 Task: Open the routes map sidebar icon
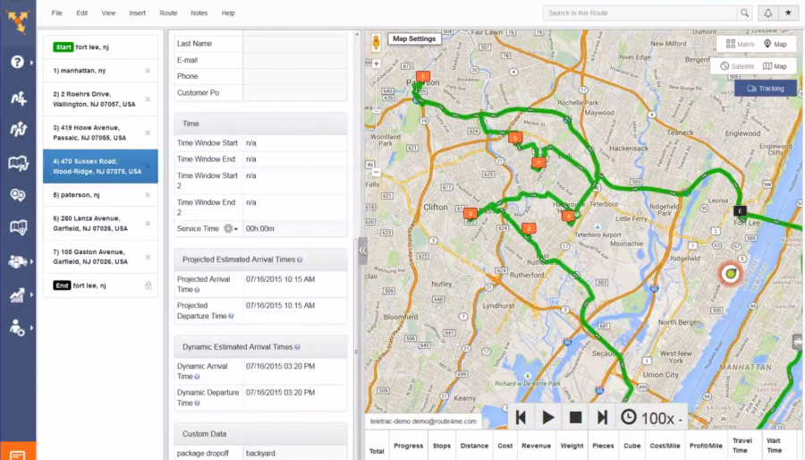pos(18,163)
